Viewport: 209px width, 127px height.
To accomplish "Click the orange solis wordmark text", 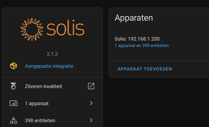I will [66, 28].
